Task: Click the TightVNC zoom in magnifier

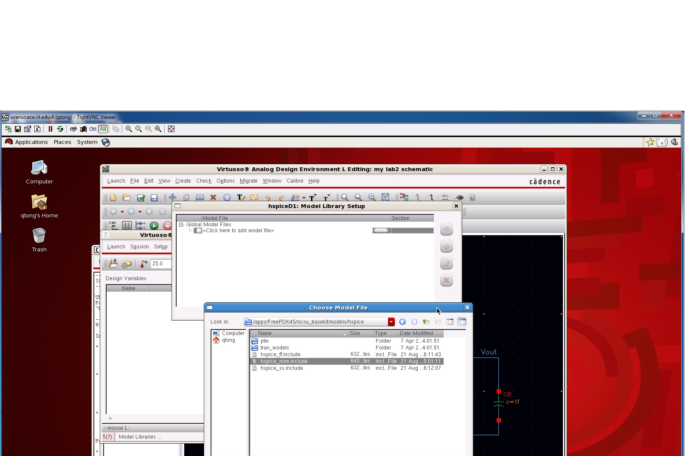Action: point(129,129)
